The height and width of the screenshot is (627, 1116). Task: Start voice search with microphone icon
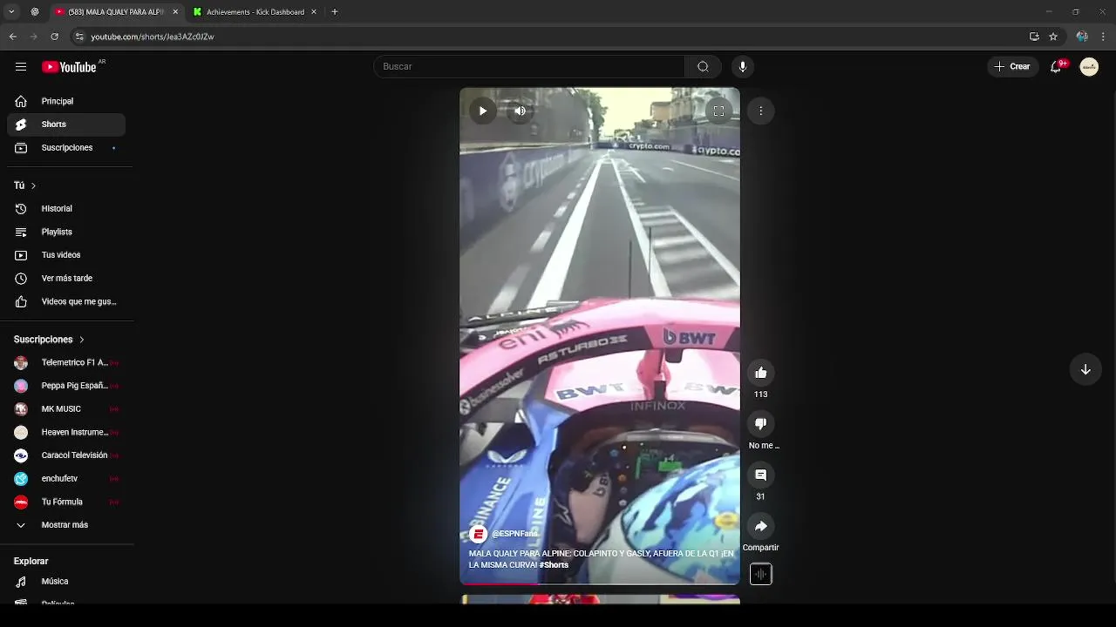(x=743, y=67)
